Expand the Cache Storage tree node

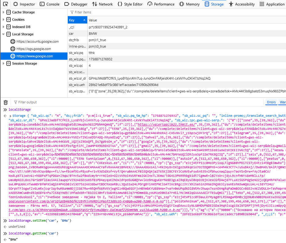pos(4,12)
